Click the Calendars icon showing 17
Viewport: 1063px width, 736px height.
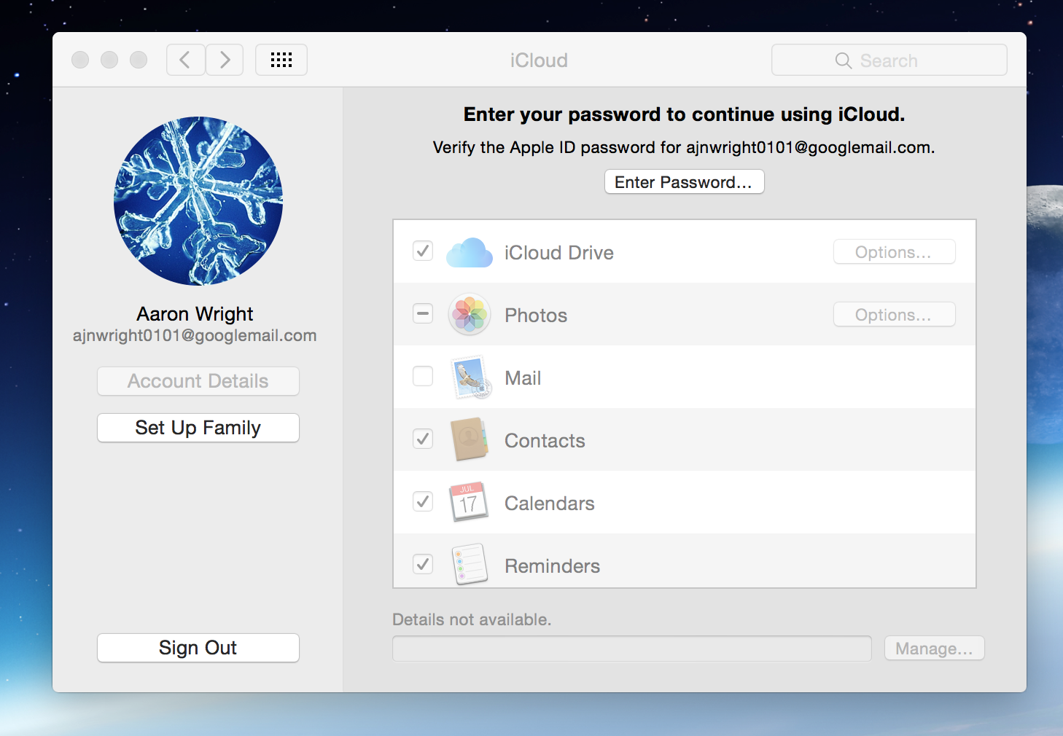click(x=469, y=502)
